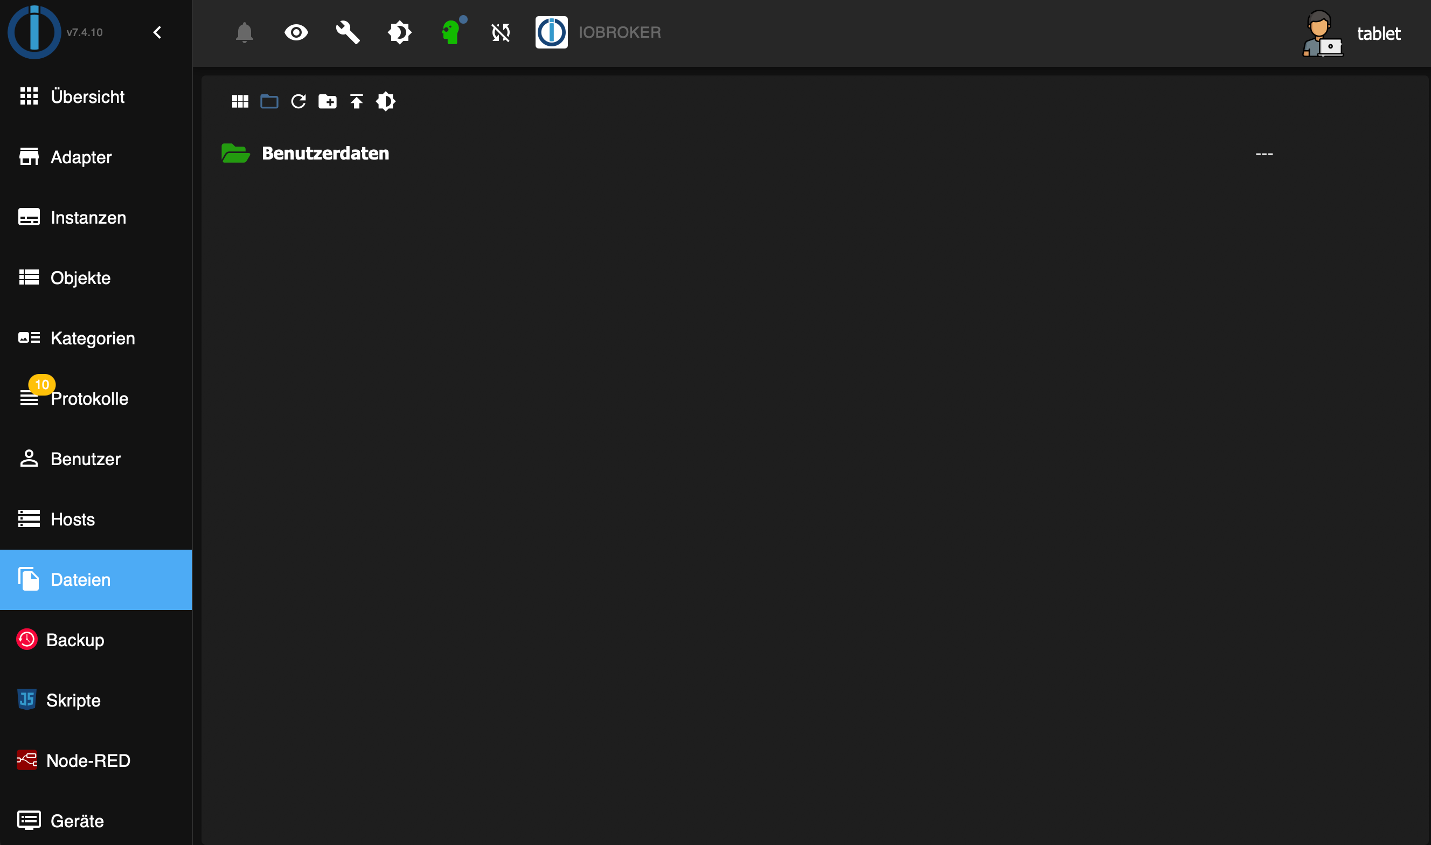Click the upload file icon
Image resolution: width=1431 pixels, height=845 pixels.
(356, 101)
